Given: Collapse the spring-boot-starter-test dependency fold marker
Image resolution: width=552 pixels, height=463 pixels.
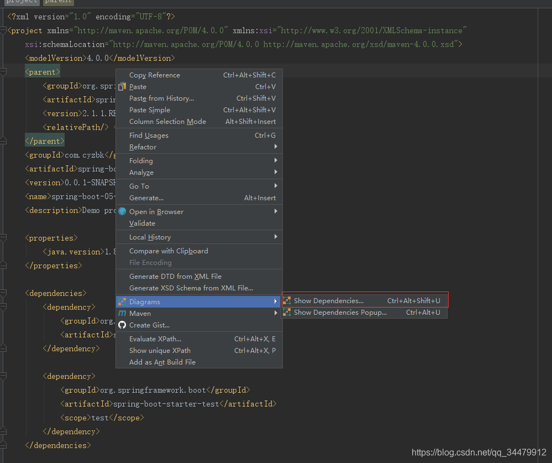Looking at the screenshot, I should pos(3,376).
